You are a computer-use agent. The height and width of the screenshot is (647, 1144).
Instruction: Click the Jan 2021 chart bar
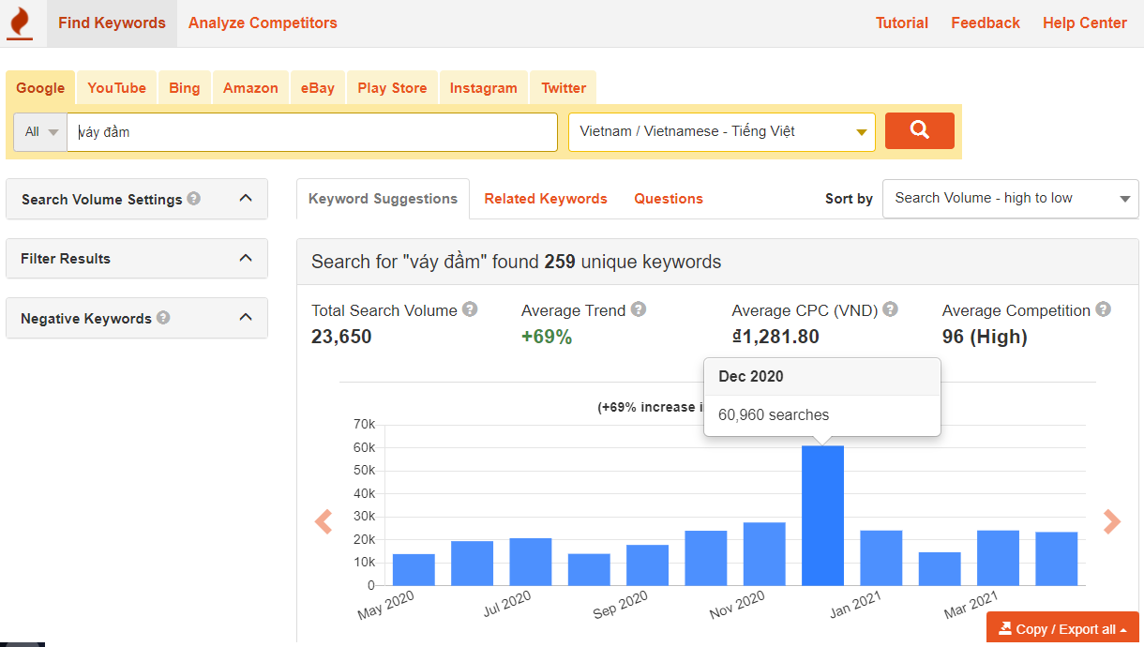tap(881, 558)
